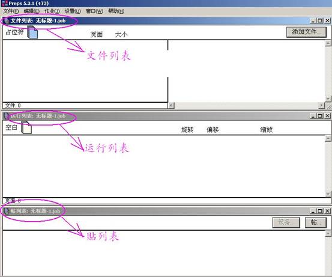This screenshot has height=277, width=332.
Task: Click the blue placeholder page icon
Action: (x=32, y=32)
